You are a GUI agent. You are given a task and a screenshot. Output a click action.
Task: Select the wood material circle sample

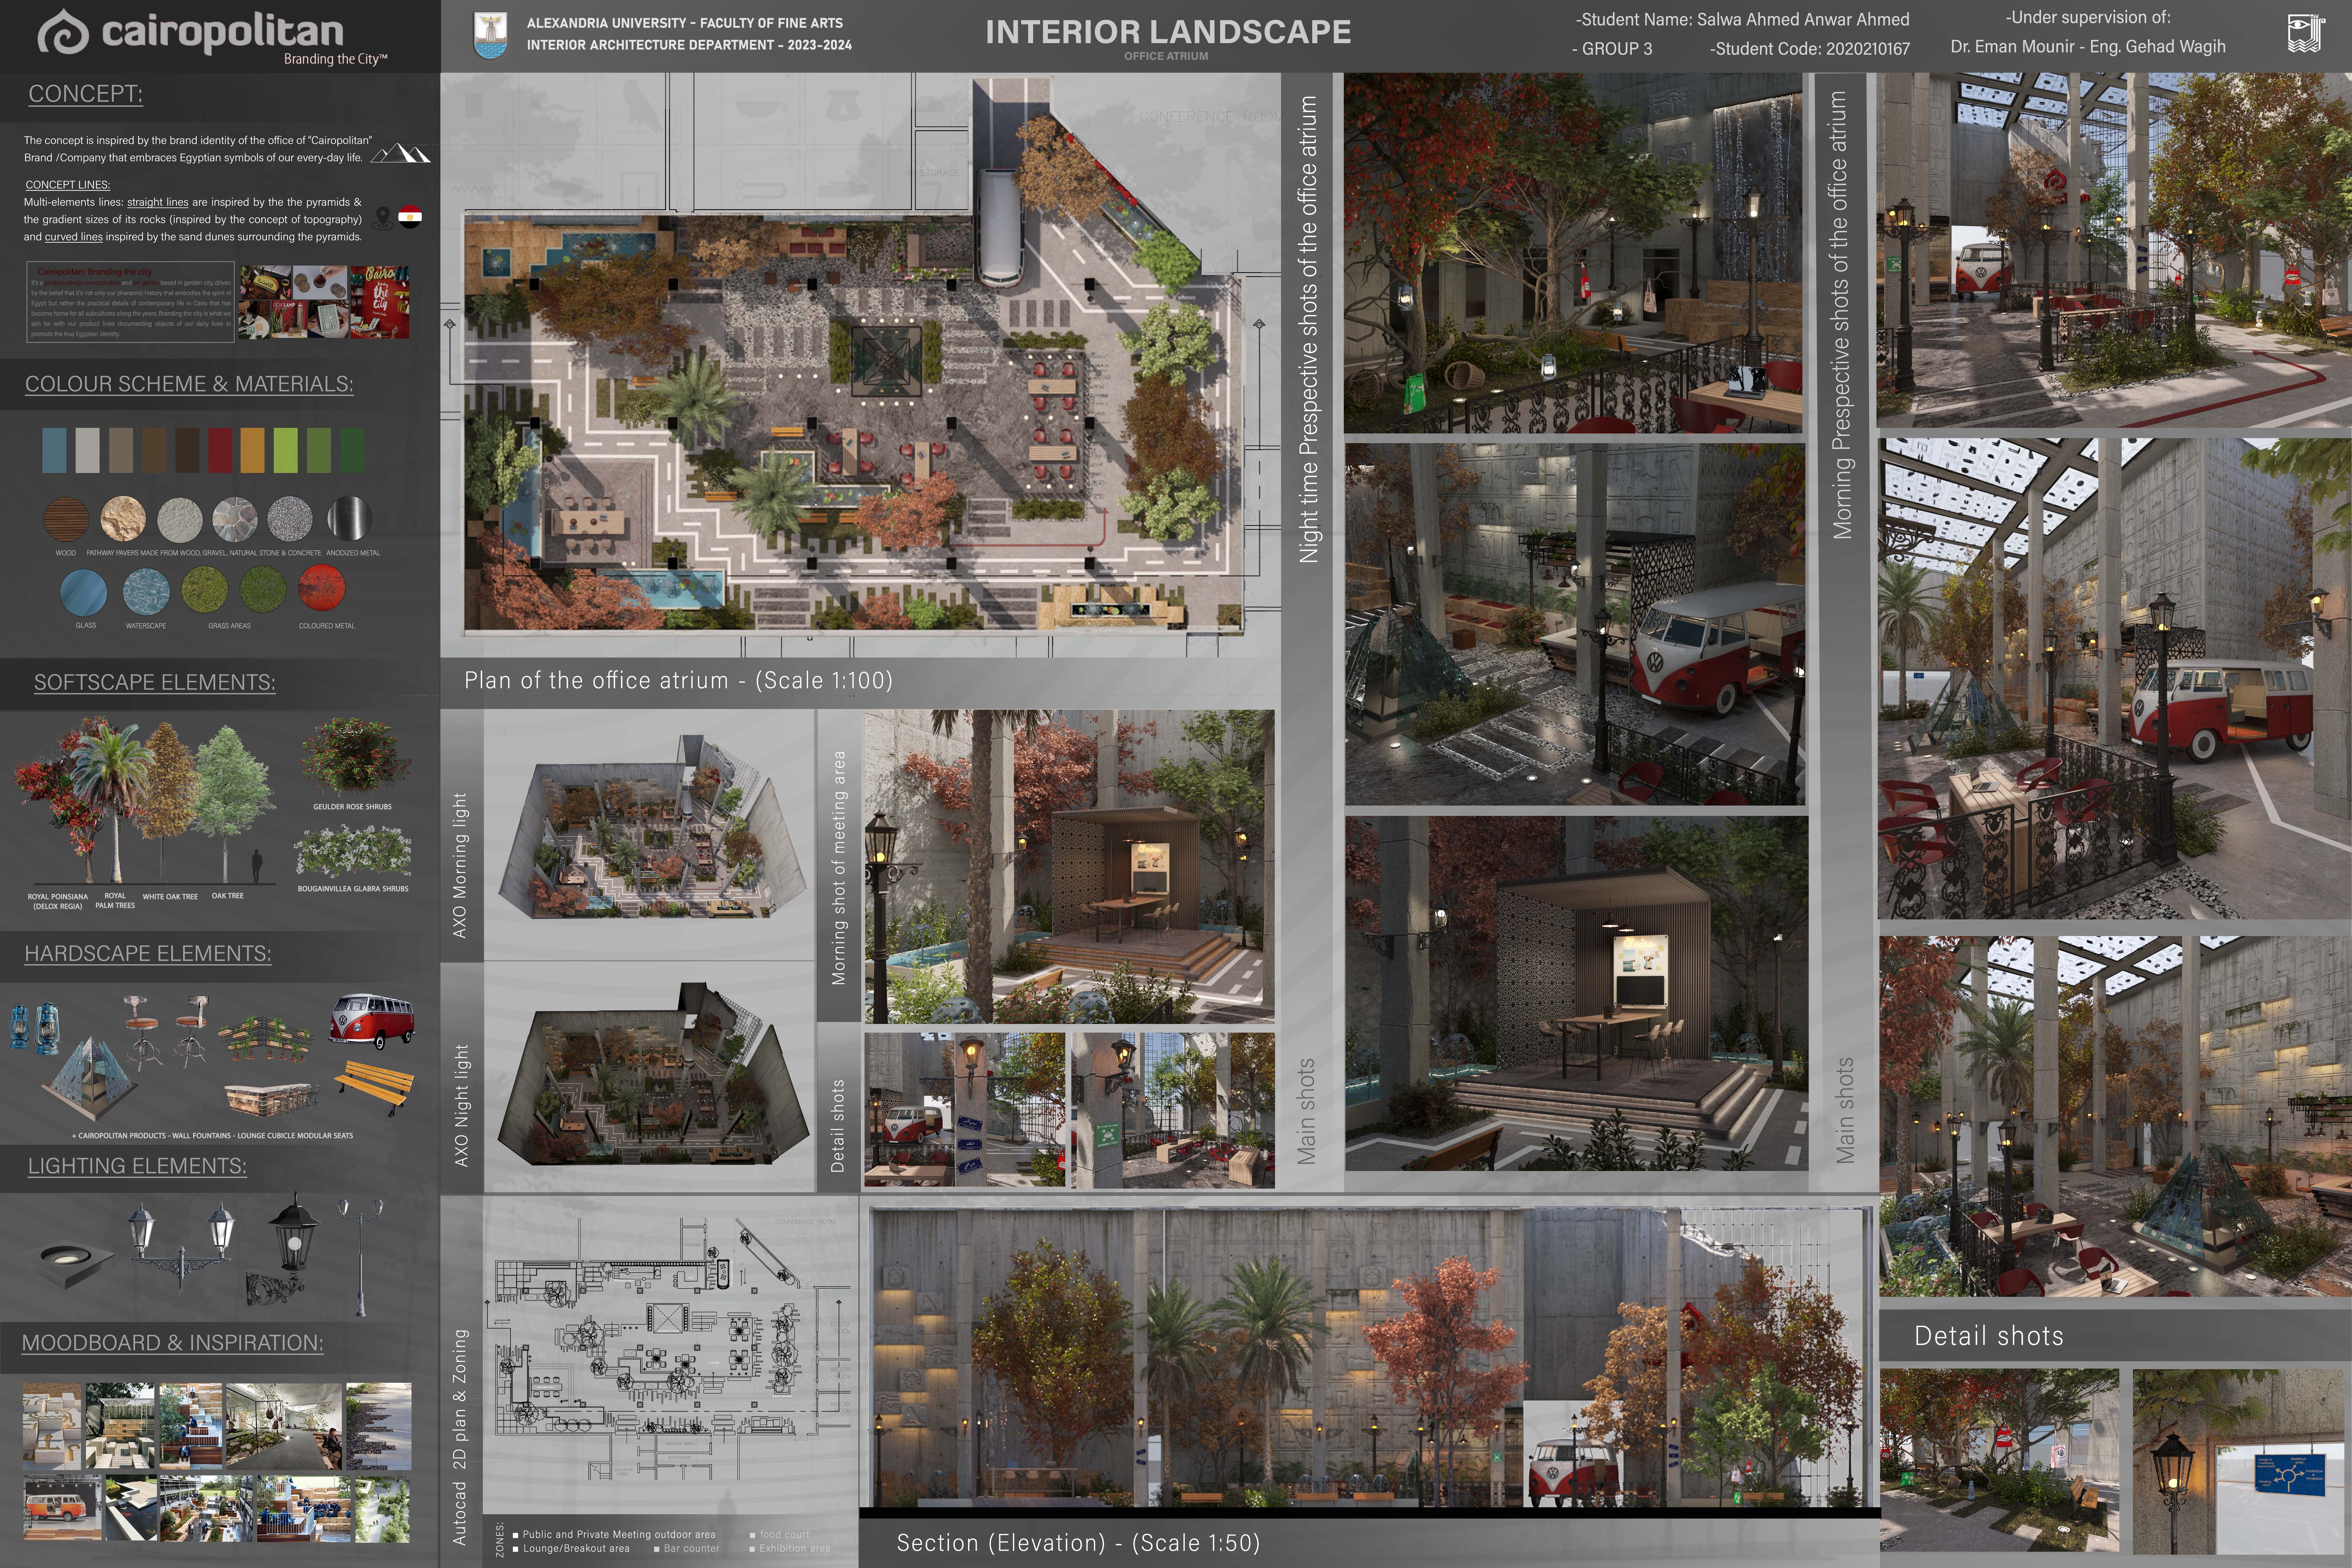click(66, 519)
